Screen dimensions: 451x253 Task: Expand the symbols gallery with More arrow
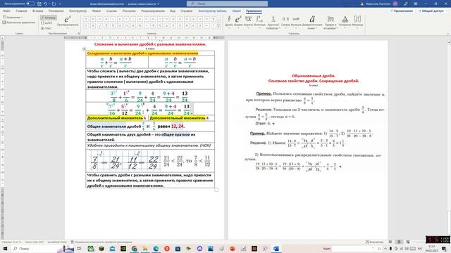pos(219,27)
